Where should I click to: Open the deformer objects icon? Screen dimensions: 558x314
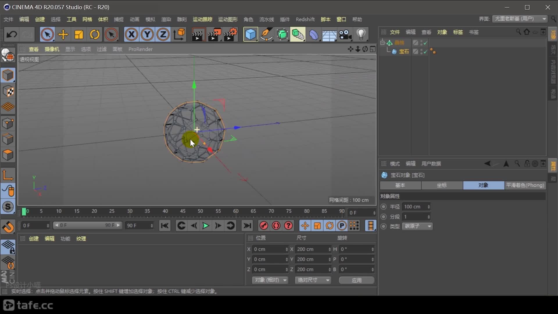314,35
